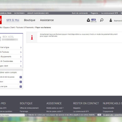
Task: Open Parrainage footer link
Action: pos(24,111)
